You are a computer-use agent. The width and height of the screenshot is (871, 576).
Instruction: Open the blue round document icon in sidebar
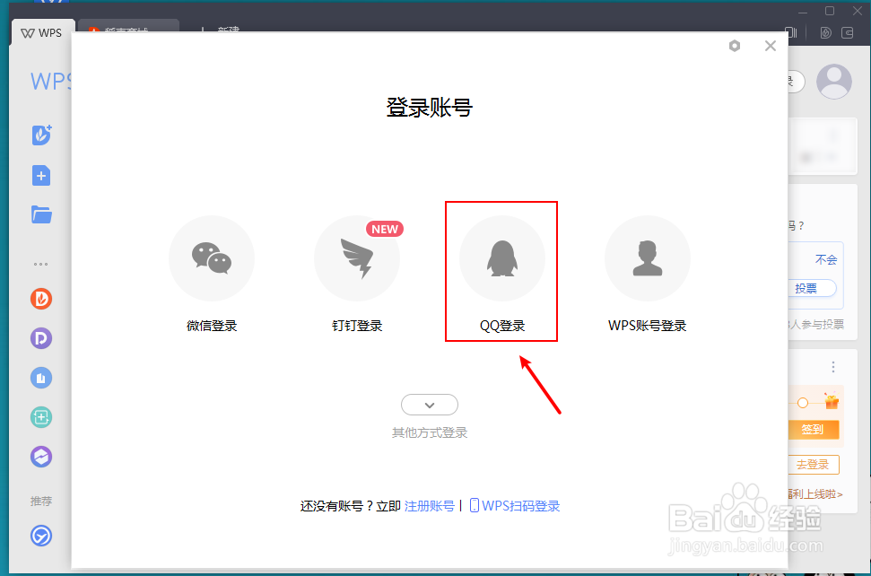click(41, 378)
